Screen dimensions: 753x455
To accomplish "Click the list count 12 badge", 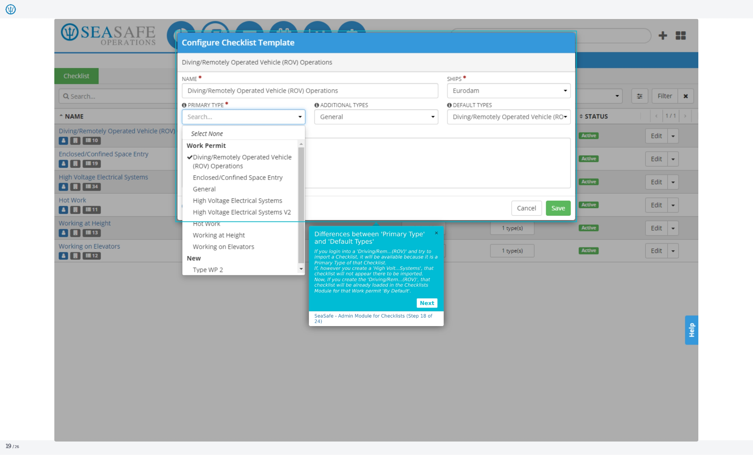I will (x=91, y=256).
